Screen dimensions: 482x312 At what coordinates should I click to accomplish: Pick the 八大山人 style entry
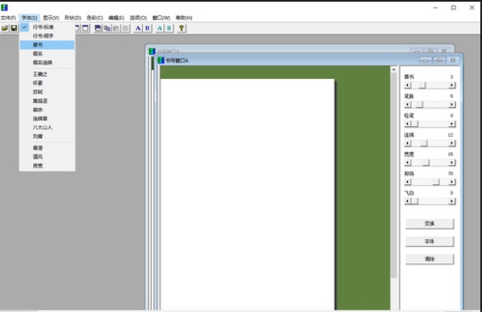click(47, 127)
